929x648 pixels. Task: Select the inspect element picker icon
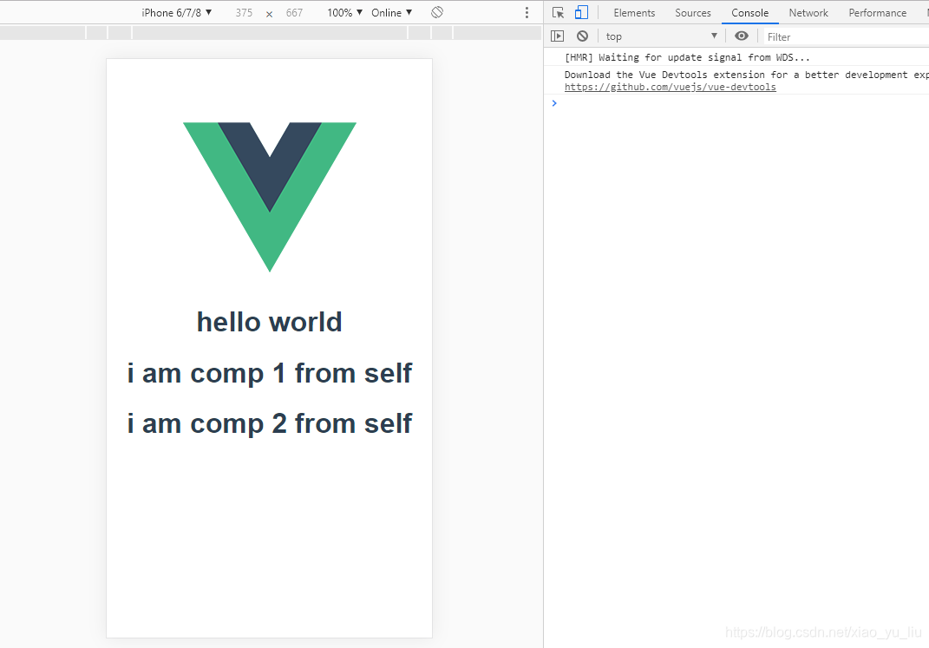558,12
